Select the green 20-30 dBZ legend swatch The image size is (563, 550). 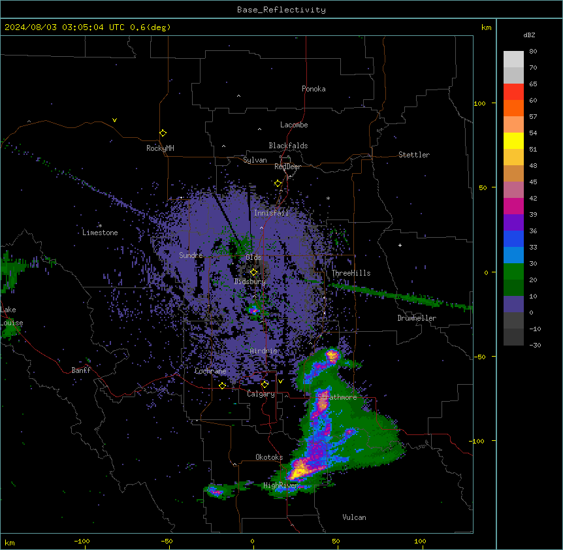pos(513,272)
